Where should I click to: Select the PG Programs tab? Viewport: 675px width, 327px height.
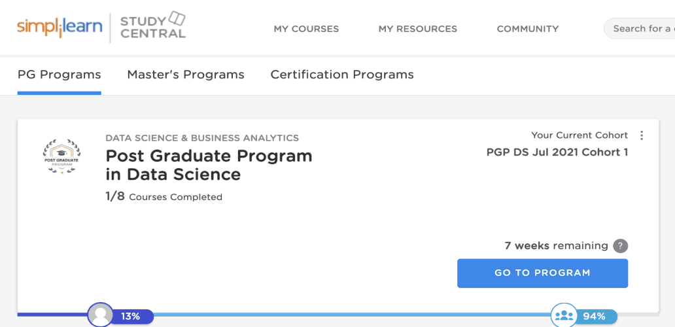click(x=60, y=75)
